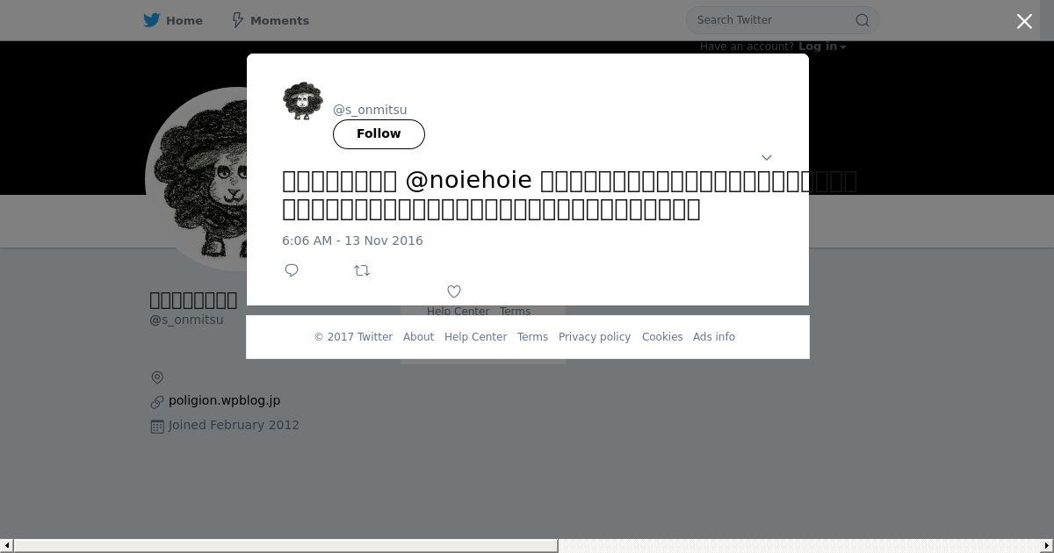Image resolution: width=1054 pixels, height=553 pixels.
Task: Open the Privacy policy footer link
Action: (x=595, y=337)
